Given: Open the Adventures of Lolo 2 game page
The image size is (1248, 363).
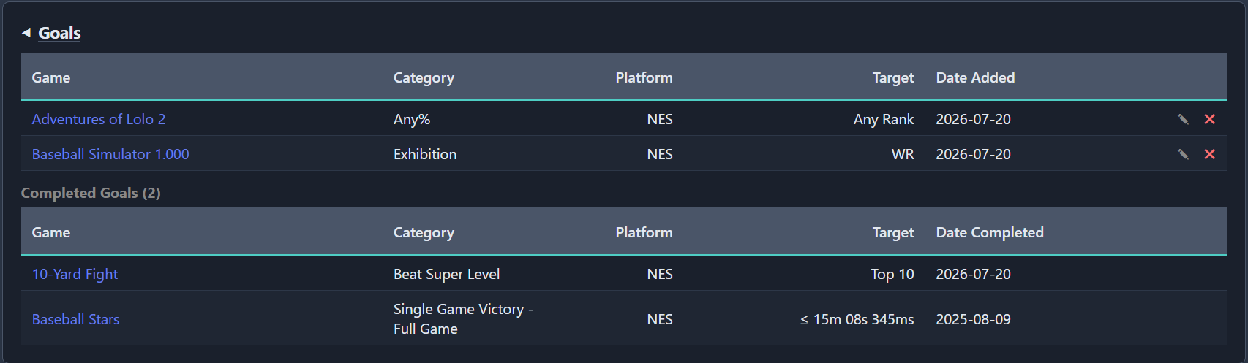Looking at the screenshot, I should click(99, 119).
